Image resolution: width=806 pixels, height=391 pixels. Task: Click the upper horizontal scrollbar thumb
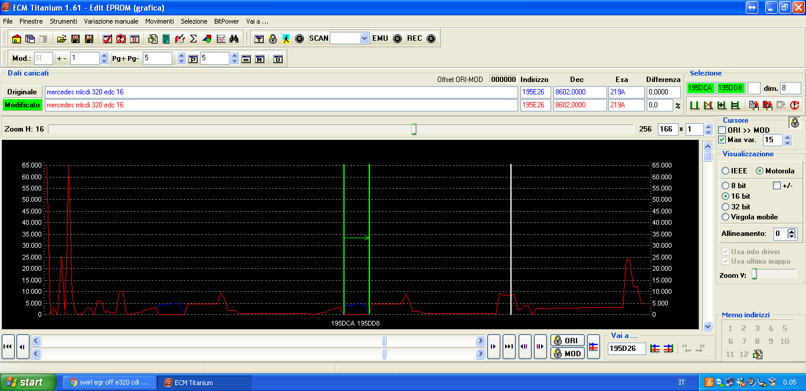pos(385,341)
